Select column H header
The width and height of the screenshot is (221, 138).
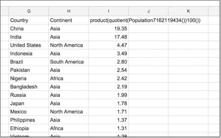pyautogui.click(x=69, y=11)
